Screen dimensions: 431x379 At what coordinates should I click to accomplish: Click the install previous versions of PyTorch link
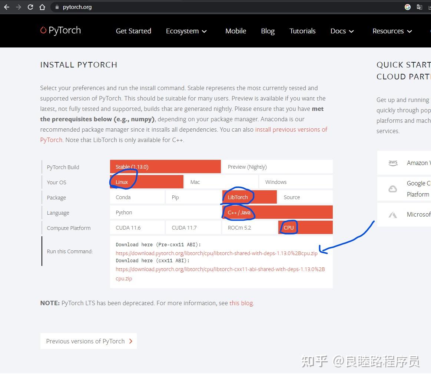click(291, 129)
